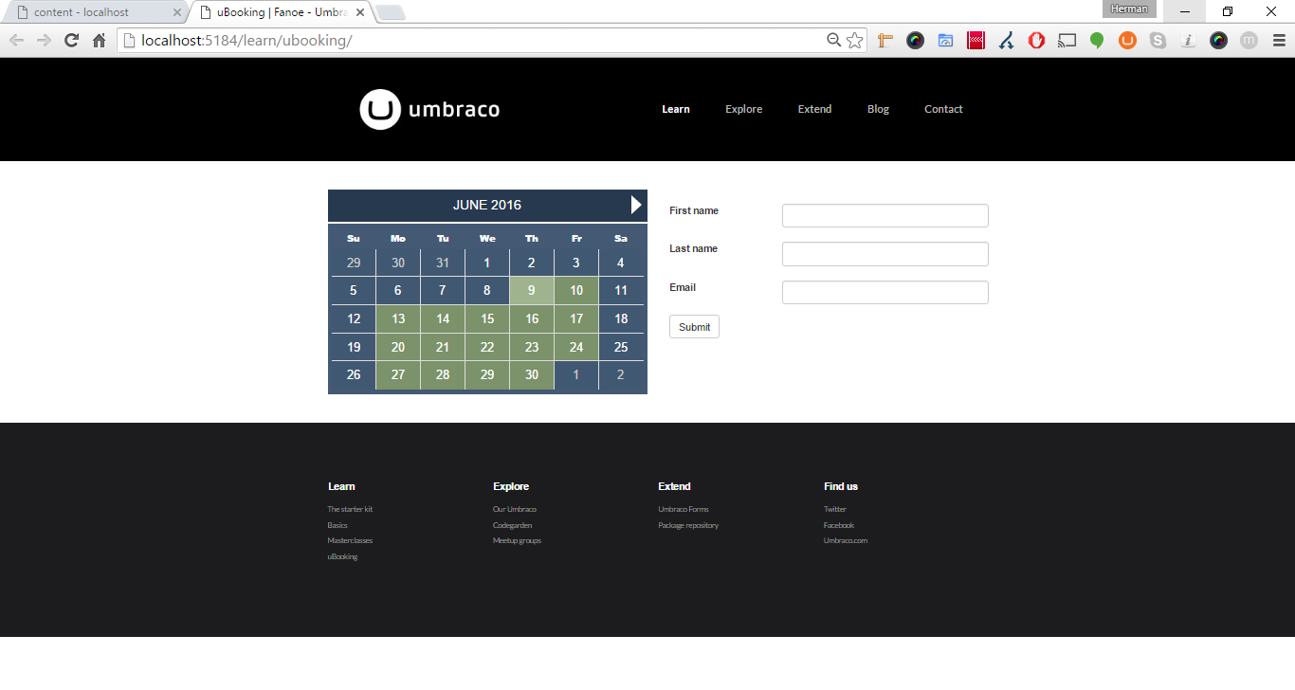Viewport: 1295px width, 690px height.
Task: Select June 10 on the calendar
Action: coord(576,291)
